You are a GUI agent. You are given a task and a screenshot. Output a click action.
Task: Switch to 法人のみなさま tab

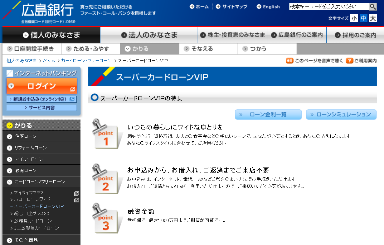(149, 35)
